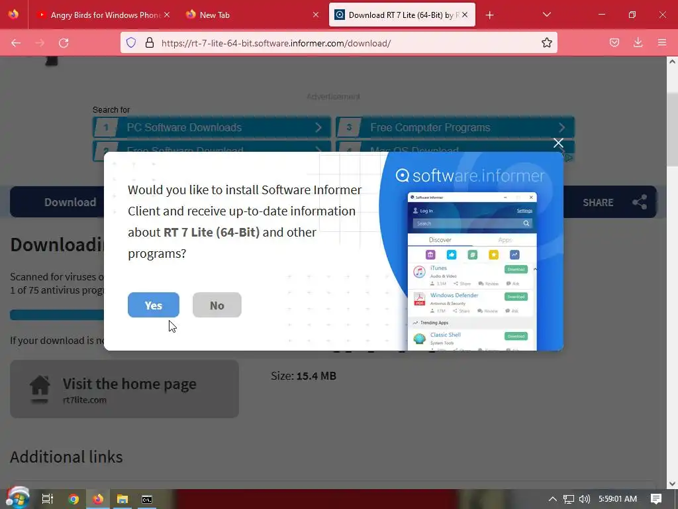Open a new tab with plus button
The image size is (678, 509).
point(489,15)
